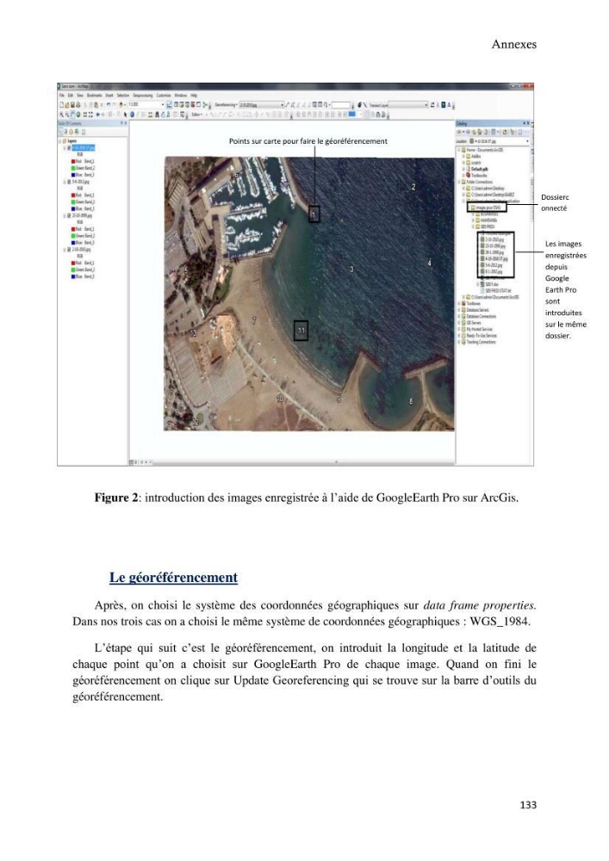Image resolution: width=609 pixels, height=861 pixels.
Task: Click the Add Data icon
Action: (x=121, y=104)
